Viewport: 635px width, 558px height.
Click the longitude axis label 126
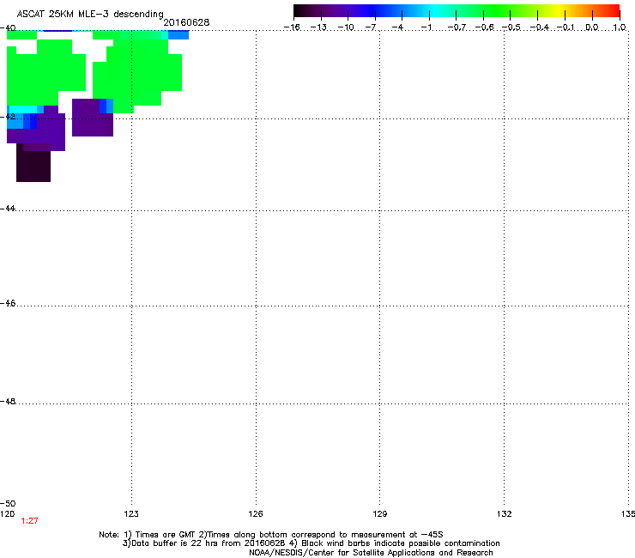(x=256, y=514)
